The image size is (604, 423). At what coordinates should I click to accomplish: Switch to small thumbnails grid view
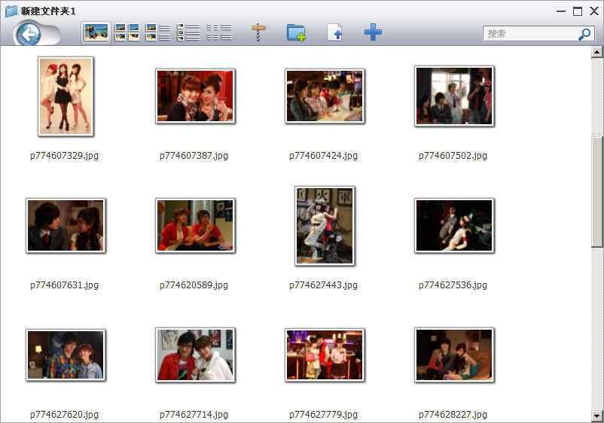click(127, 32)
